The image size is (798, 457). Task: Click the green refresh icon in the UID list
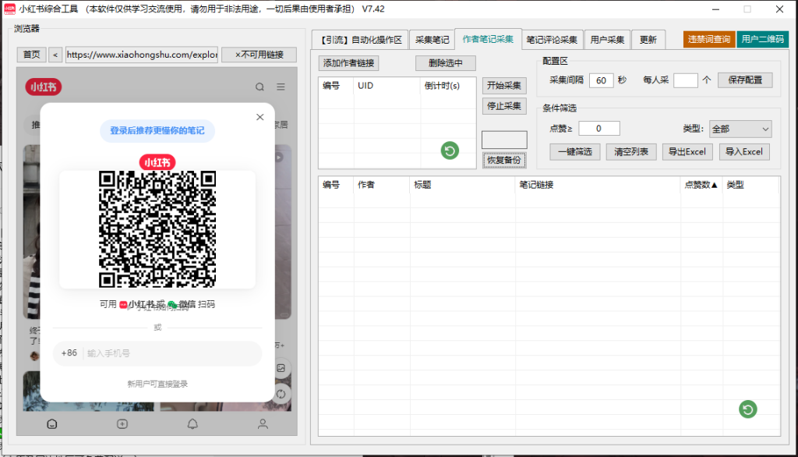point(449,151)
